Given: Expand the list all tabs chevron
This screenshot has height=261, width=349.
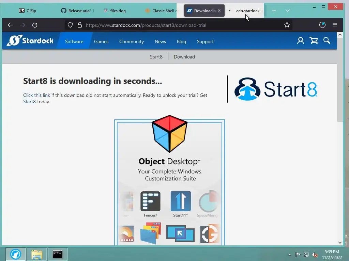Looking at the screenshot, I should click(x=288, y=11).
